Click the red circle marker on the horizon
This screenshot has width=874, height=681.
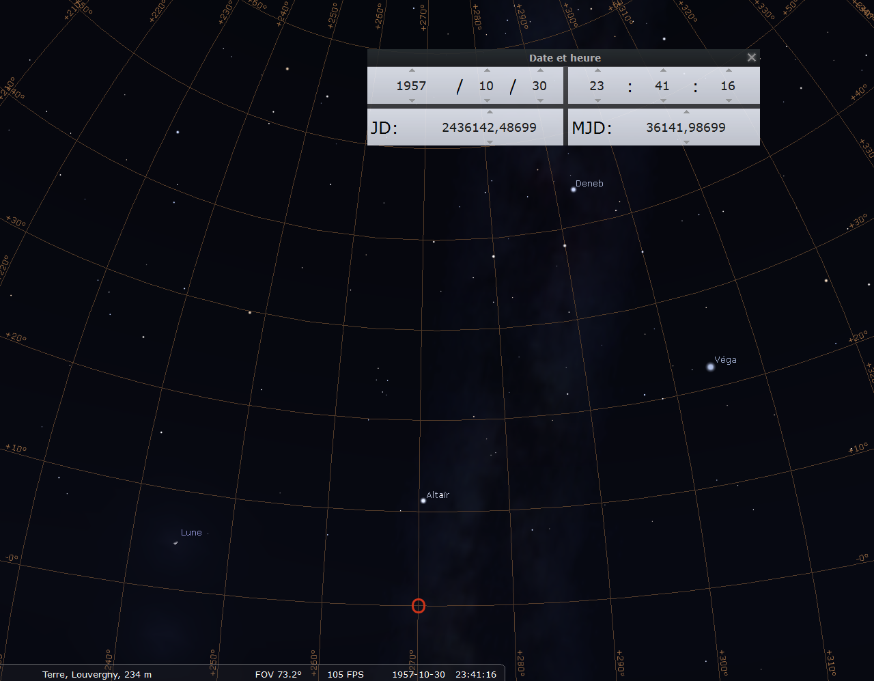[x=419, y=606]
